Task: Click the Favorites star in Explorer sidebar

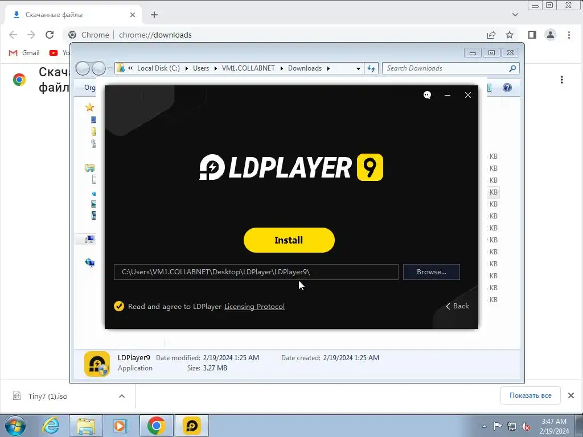Action: [x=89, y=108]
